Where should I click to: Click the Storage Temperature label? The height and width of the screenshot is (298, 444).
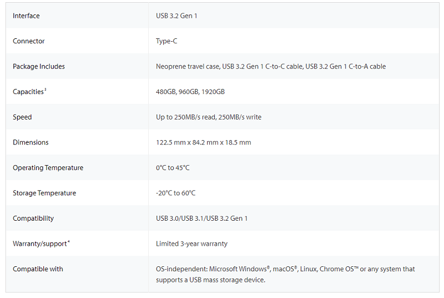pos(44,193)
